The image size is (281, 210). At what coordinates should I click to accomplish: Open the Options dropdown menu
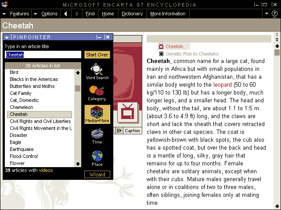pos(46,14)
